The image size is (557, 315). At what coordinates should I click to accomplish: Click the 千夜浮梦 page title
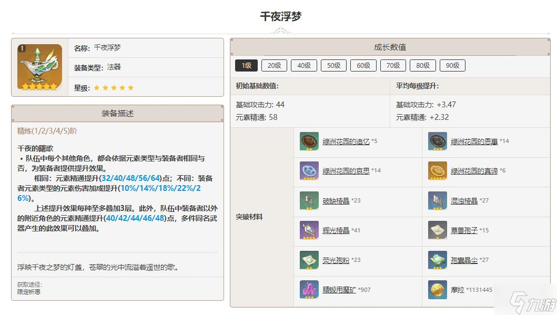coord(281,16)
